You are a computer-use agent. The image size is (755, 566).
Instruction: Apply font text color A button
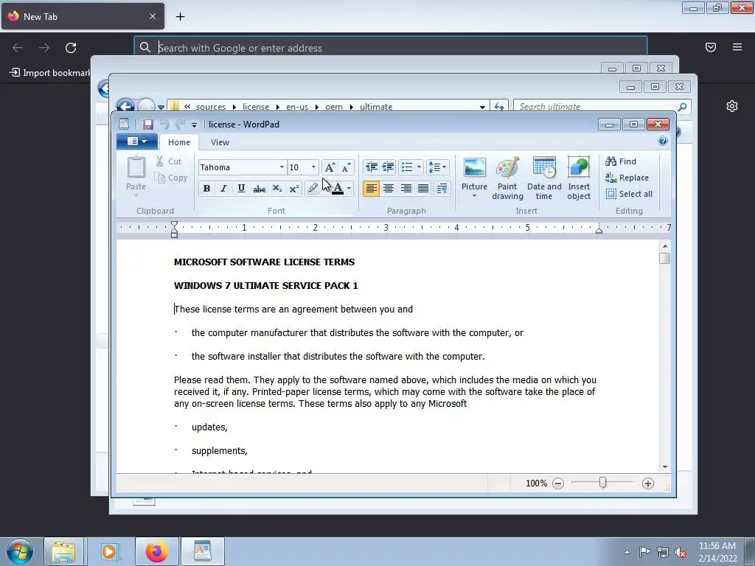pyautogui.click(x=338, y=188)
